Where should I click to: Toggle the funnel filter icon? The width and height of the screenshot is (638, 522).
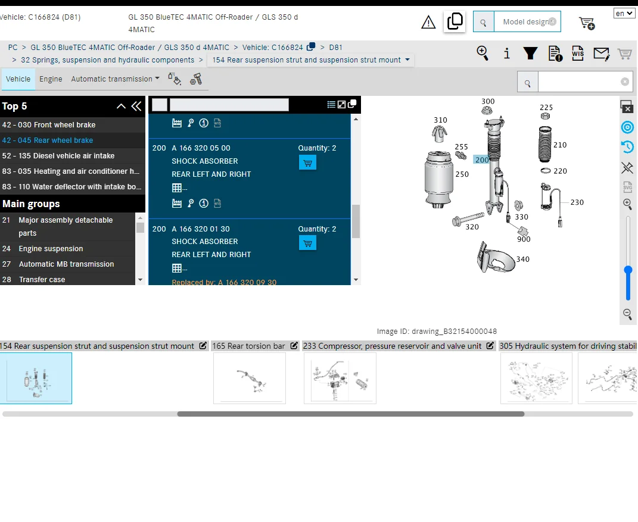pos(530,53)
